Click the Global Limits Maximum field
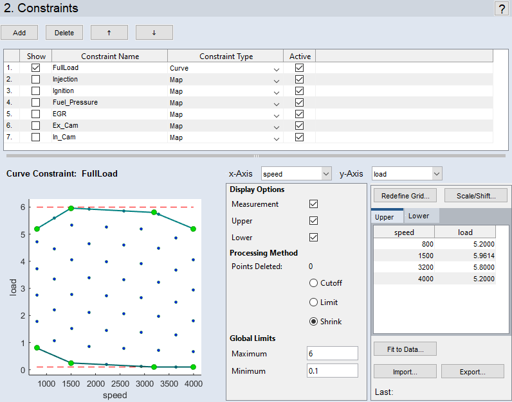Image resolution: width=512 pixels, height=402 pixels. (x=332, y=353)
